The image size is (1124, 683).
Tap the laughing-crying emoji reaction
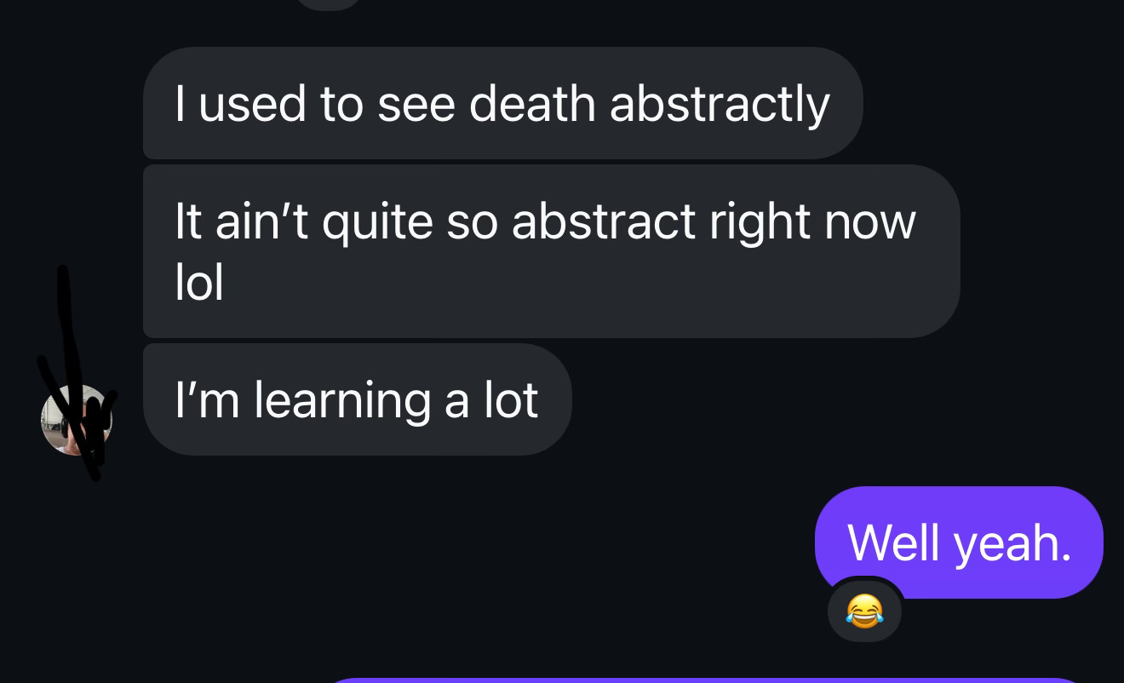point(863,611)
